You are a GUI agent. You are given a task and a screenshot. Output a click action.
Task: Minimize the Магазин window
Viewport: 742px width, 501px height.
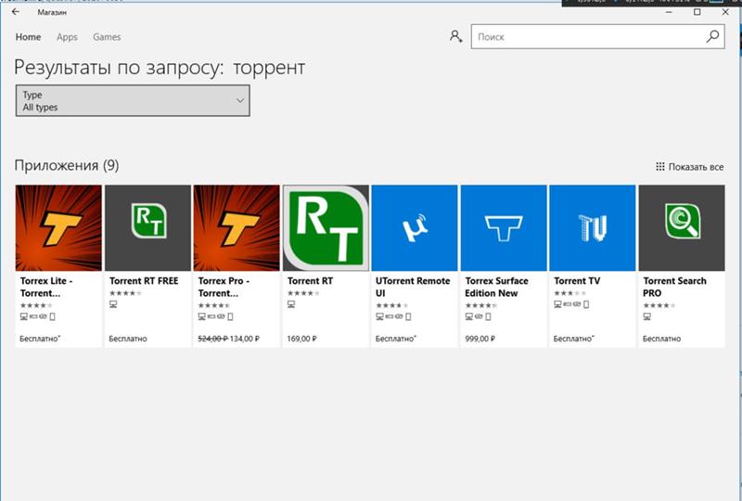669,12
